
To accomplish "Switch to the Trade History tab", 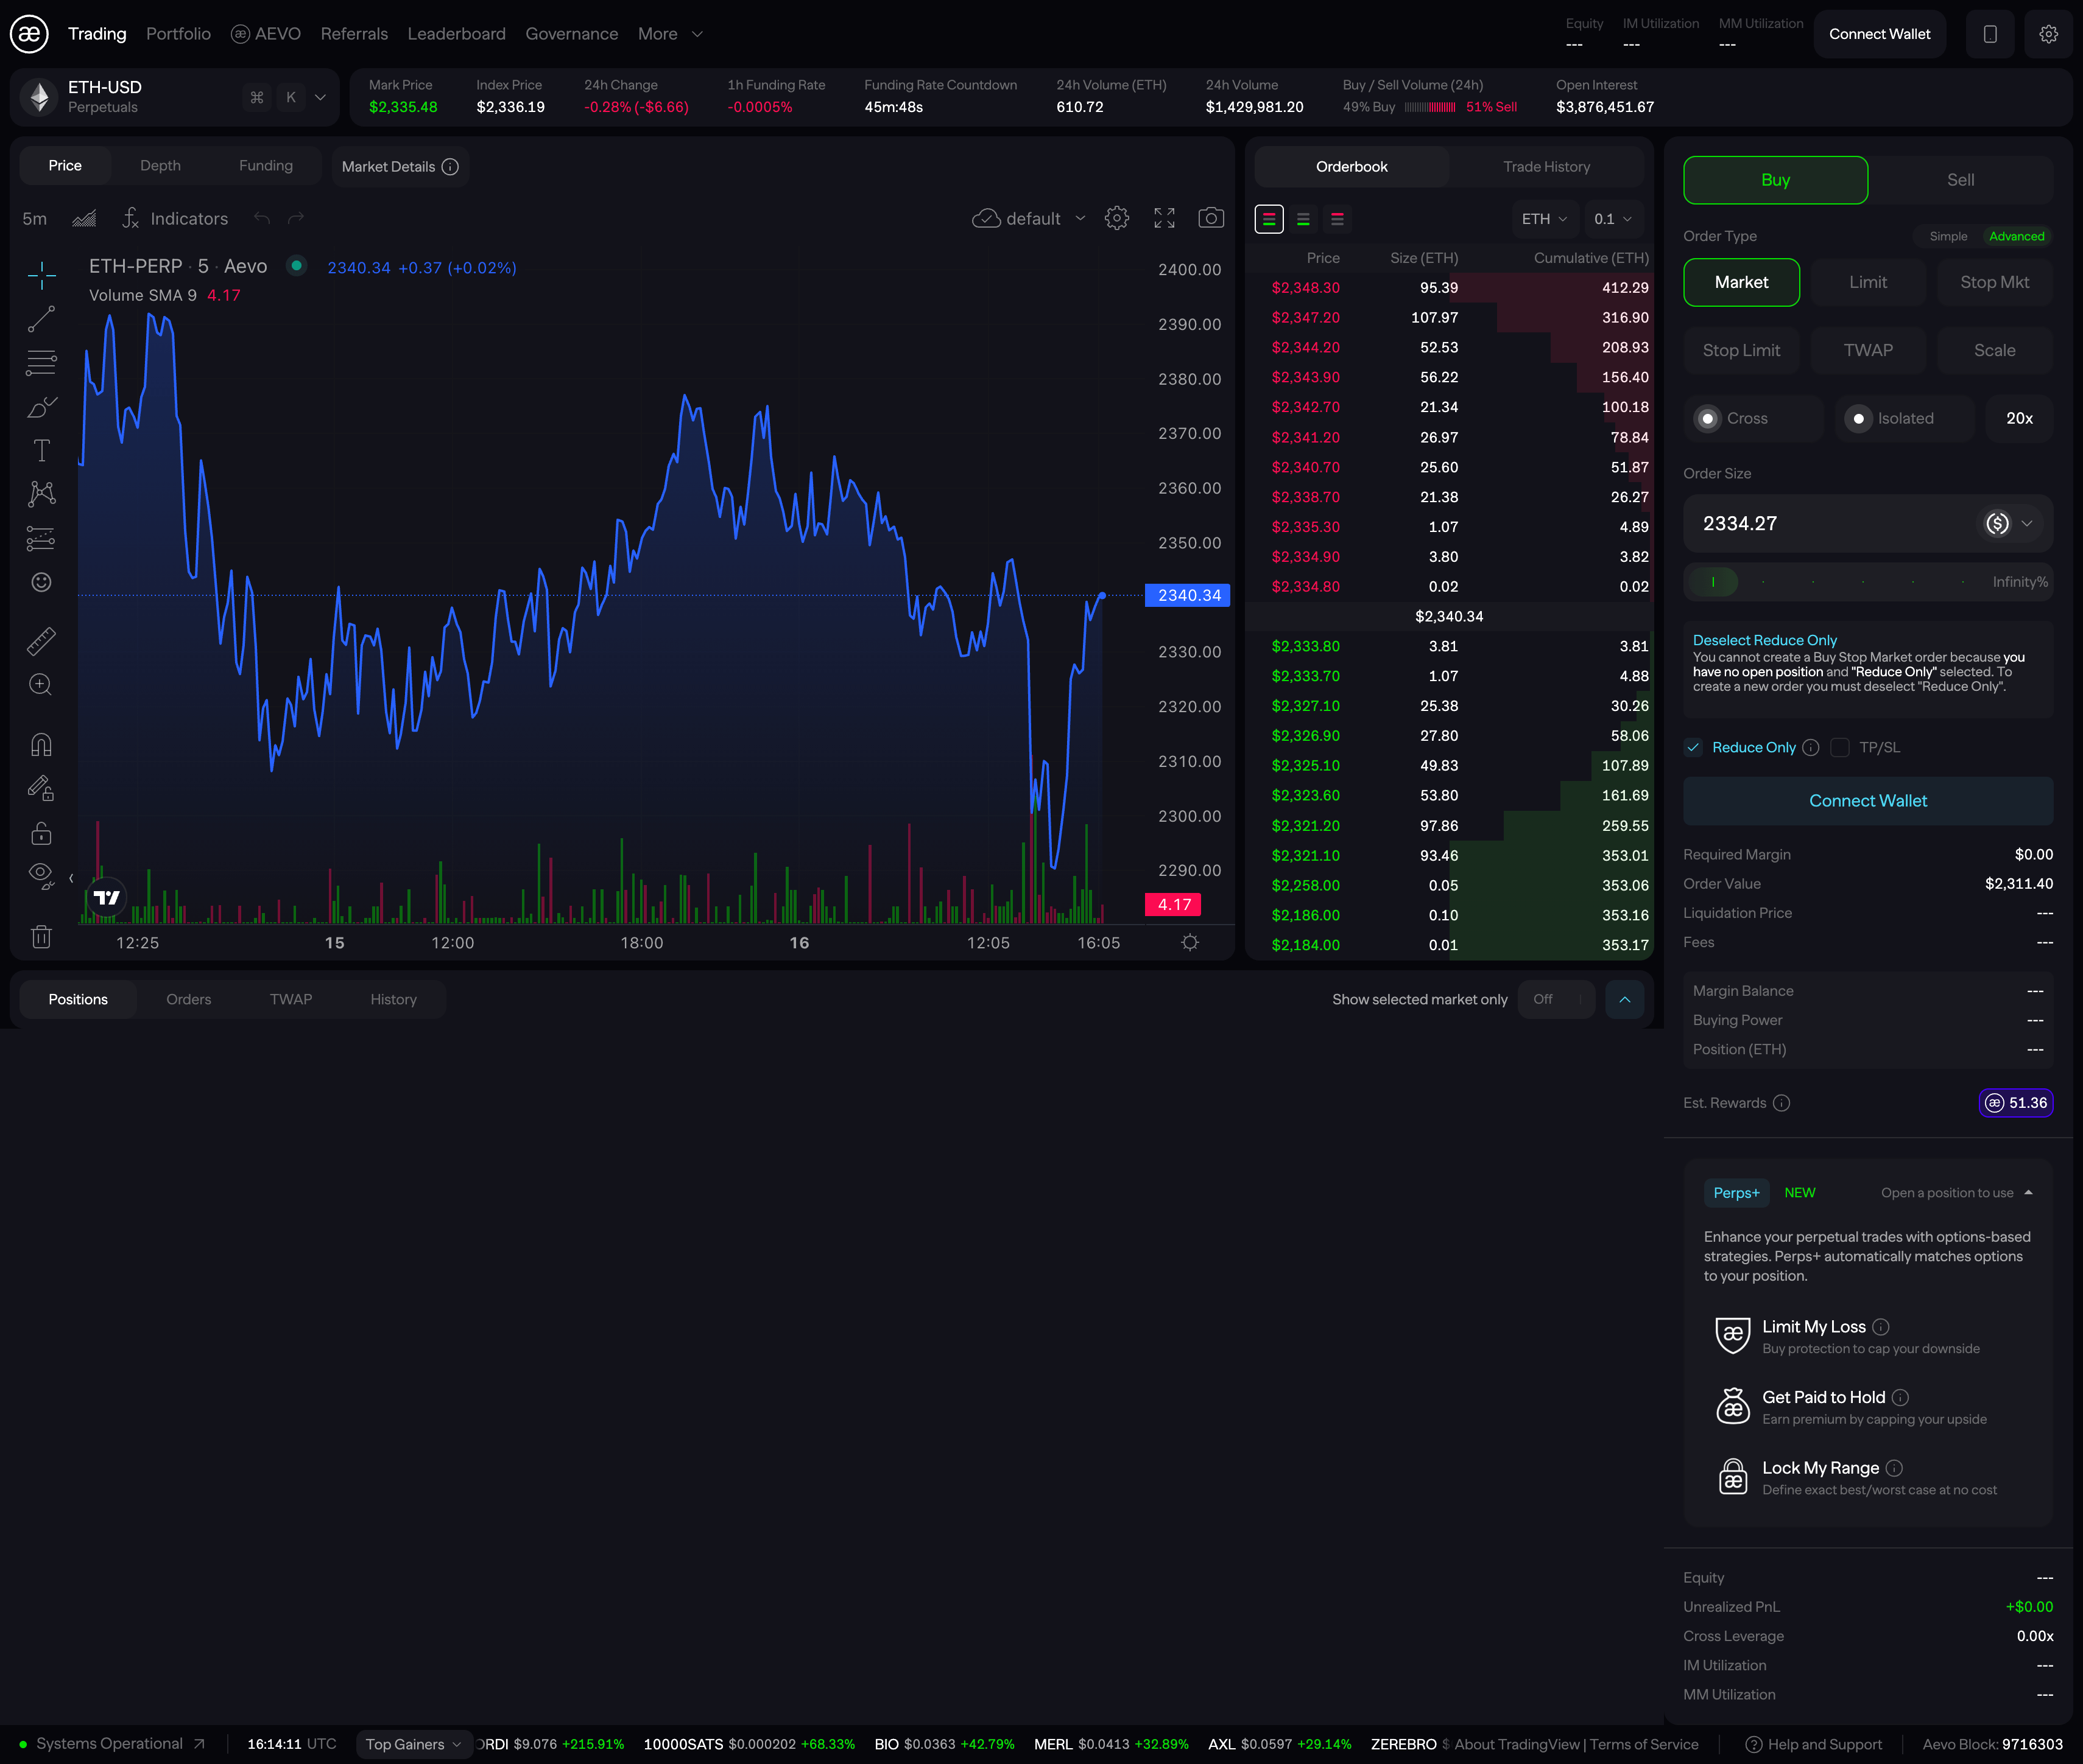I will [x=1546, y=167].
